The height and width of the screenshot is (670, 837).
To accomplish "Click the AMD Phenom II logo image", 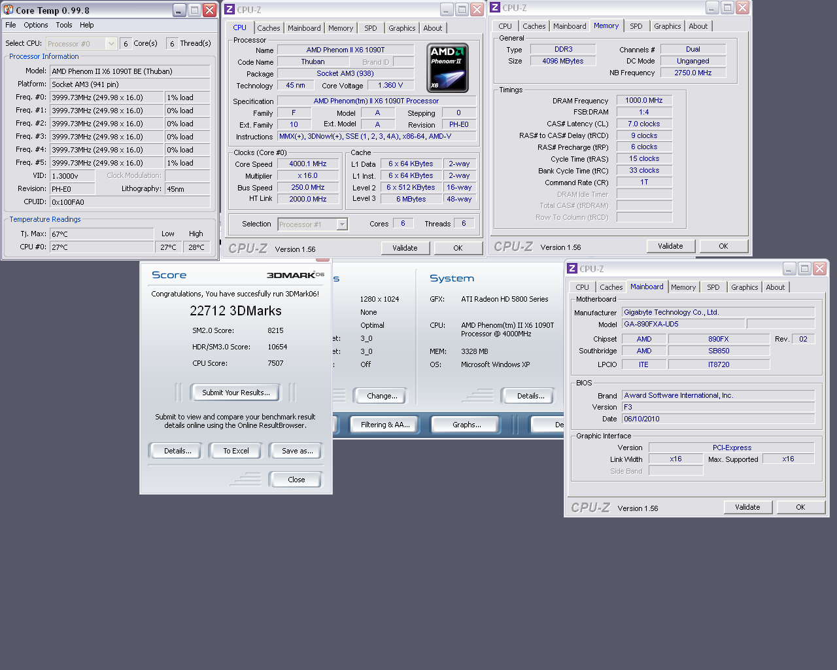I will point(447,68).
